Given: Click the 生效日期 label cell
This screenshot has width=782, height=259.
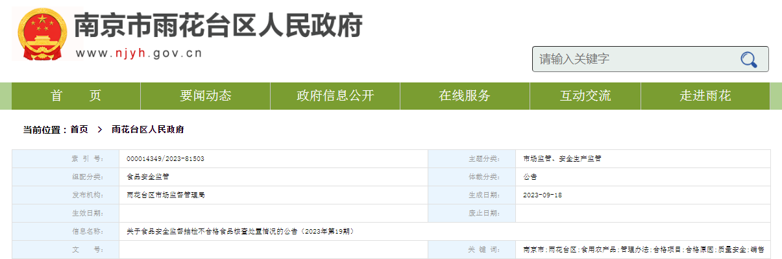Looking at the screenshot, I should tap(66, 213).
